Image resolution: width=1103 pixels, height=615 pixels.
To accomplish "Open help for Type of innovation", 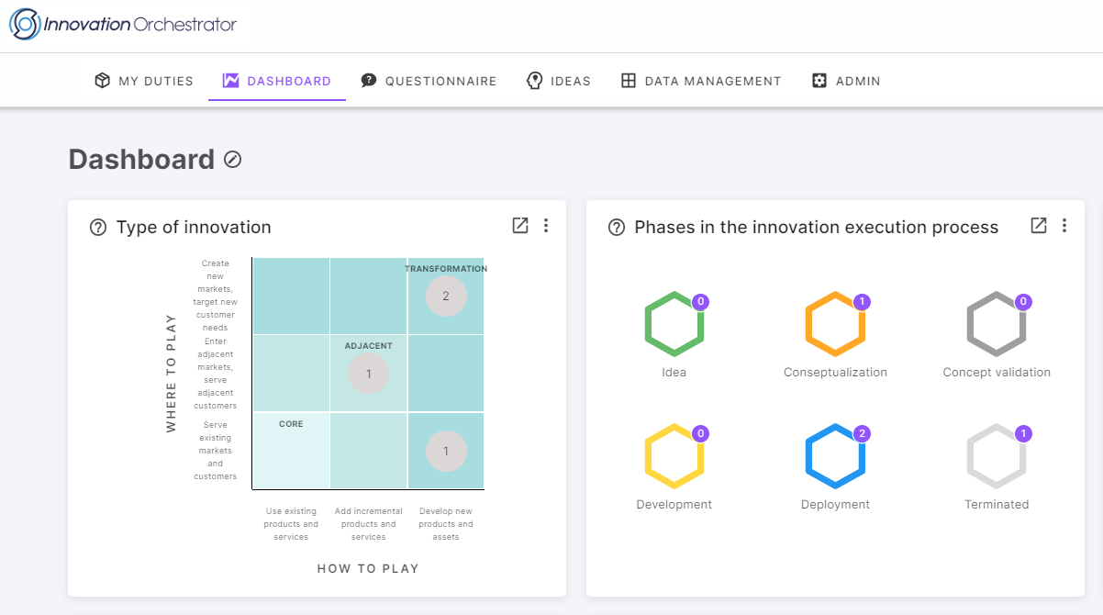I will coord(98,228).
